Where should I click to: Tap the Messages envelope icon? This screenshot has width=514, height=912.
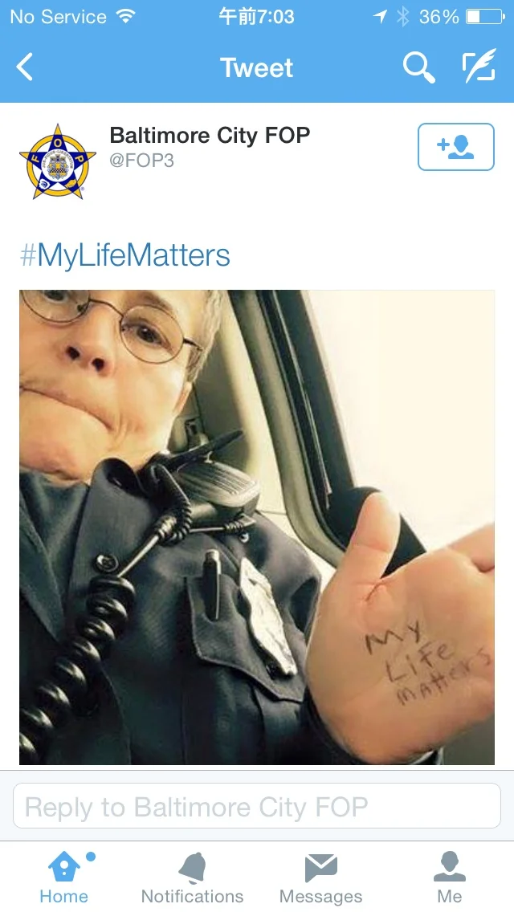click(x=320, y=868)
